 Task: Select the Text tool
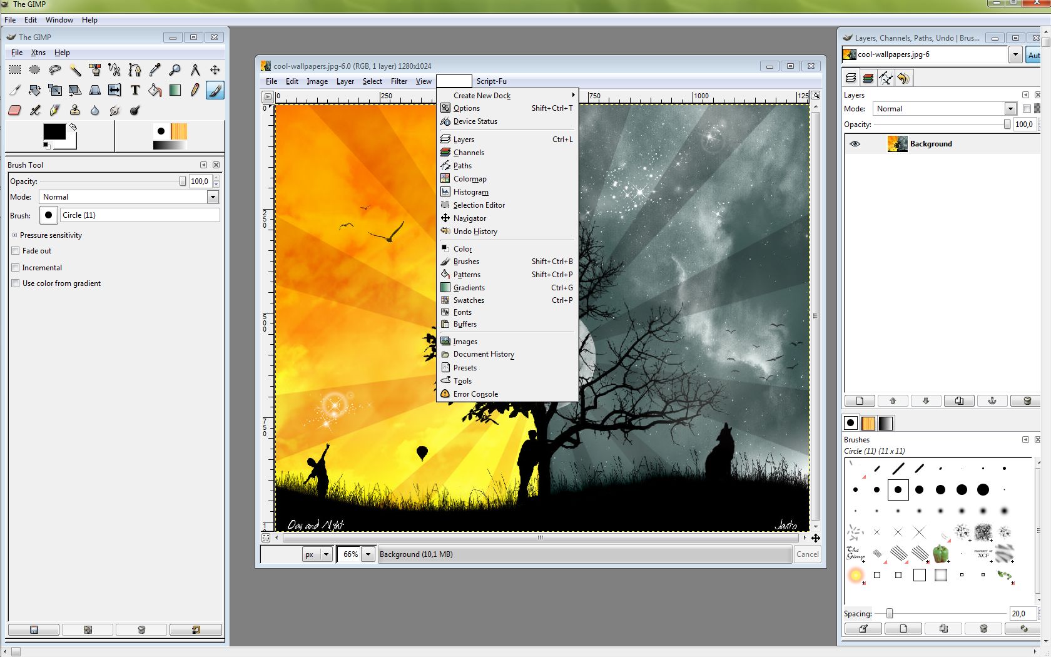(135, 90)
